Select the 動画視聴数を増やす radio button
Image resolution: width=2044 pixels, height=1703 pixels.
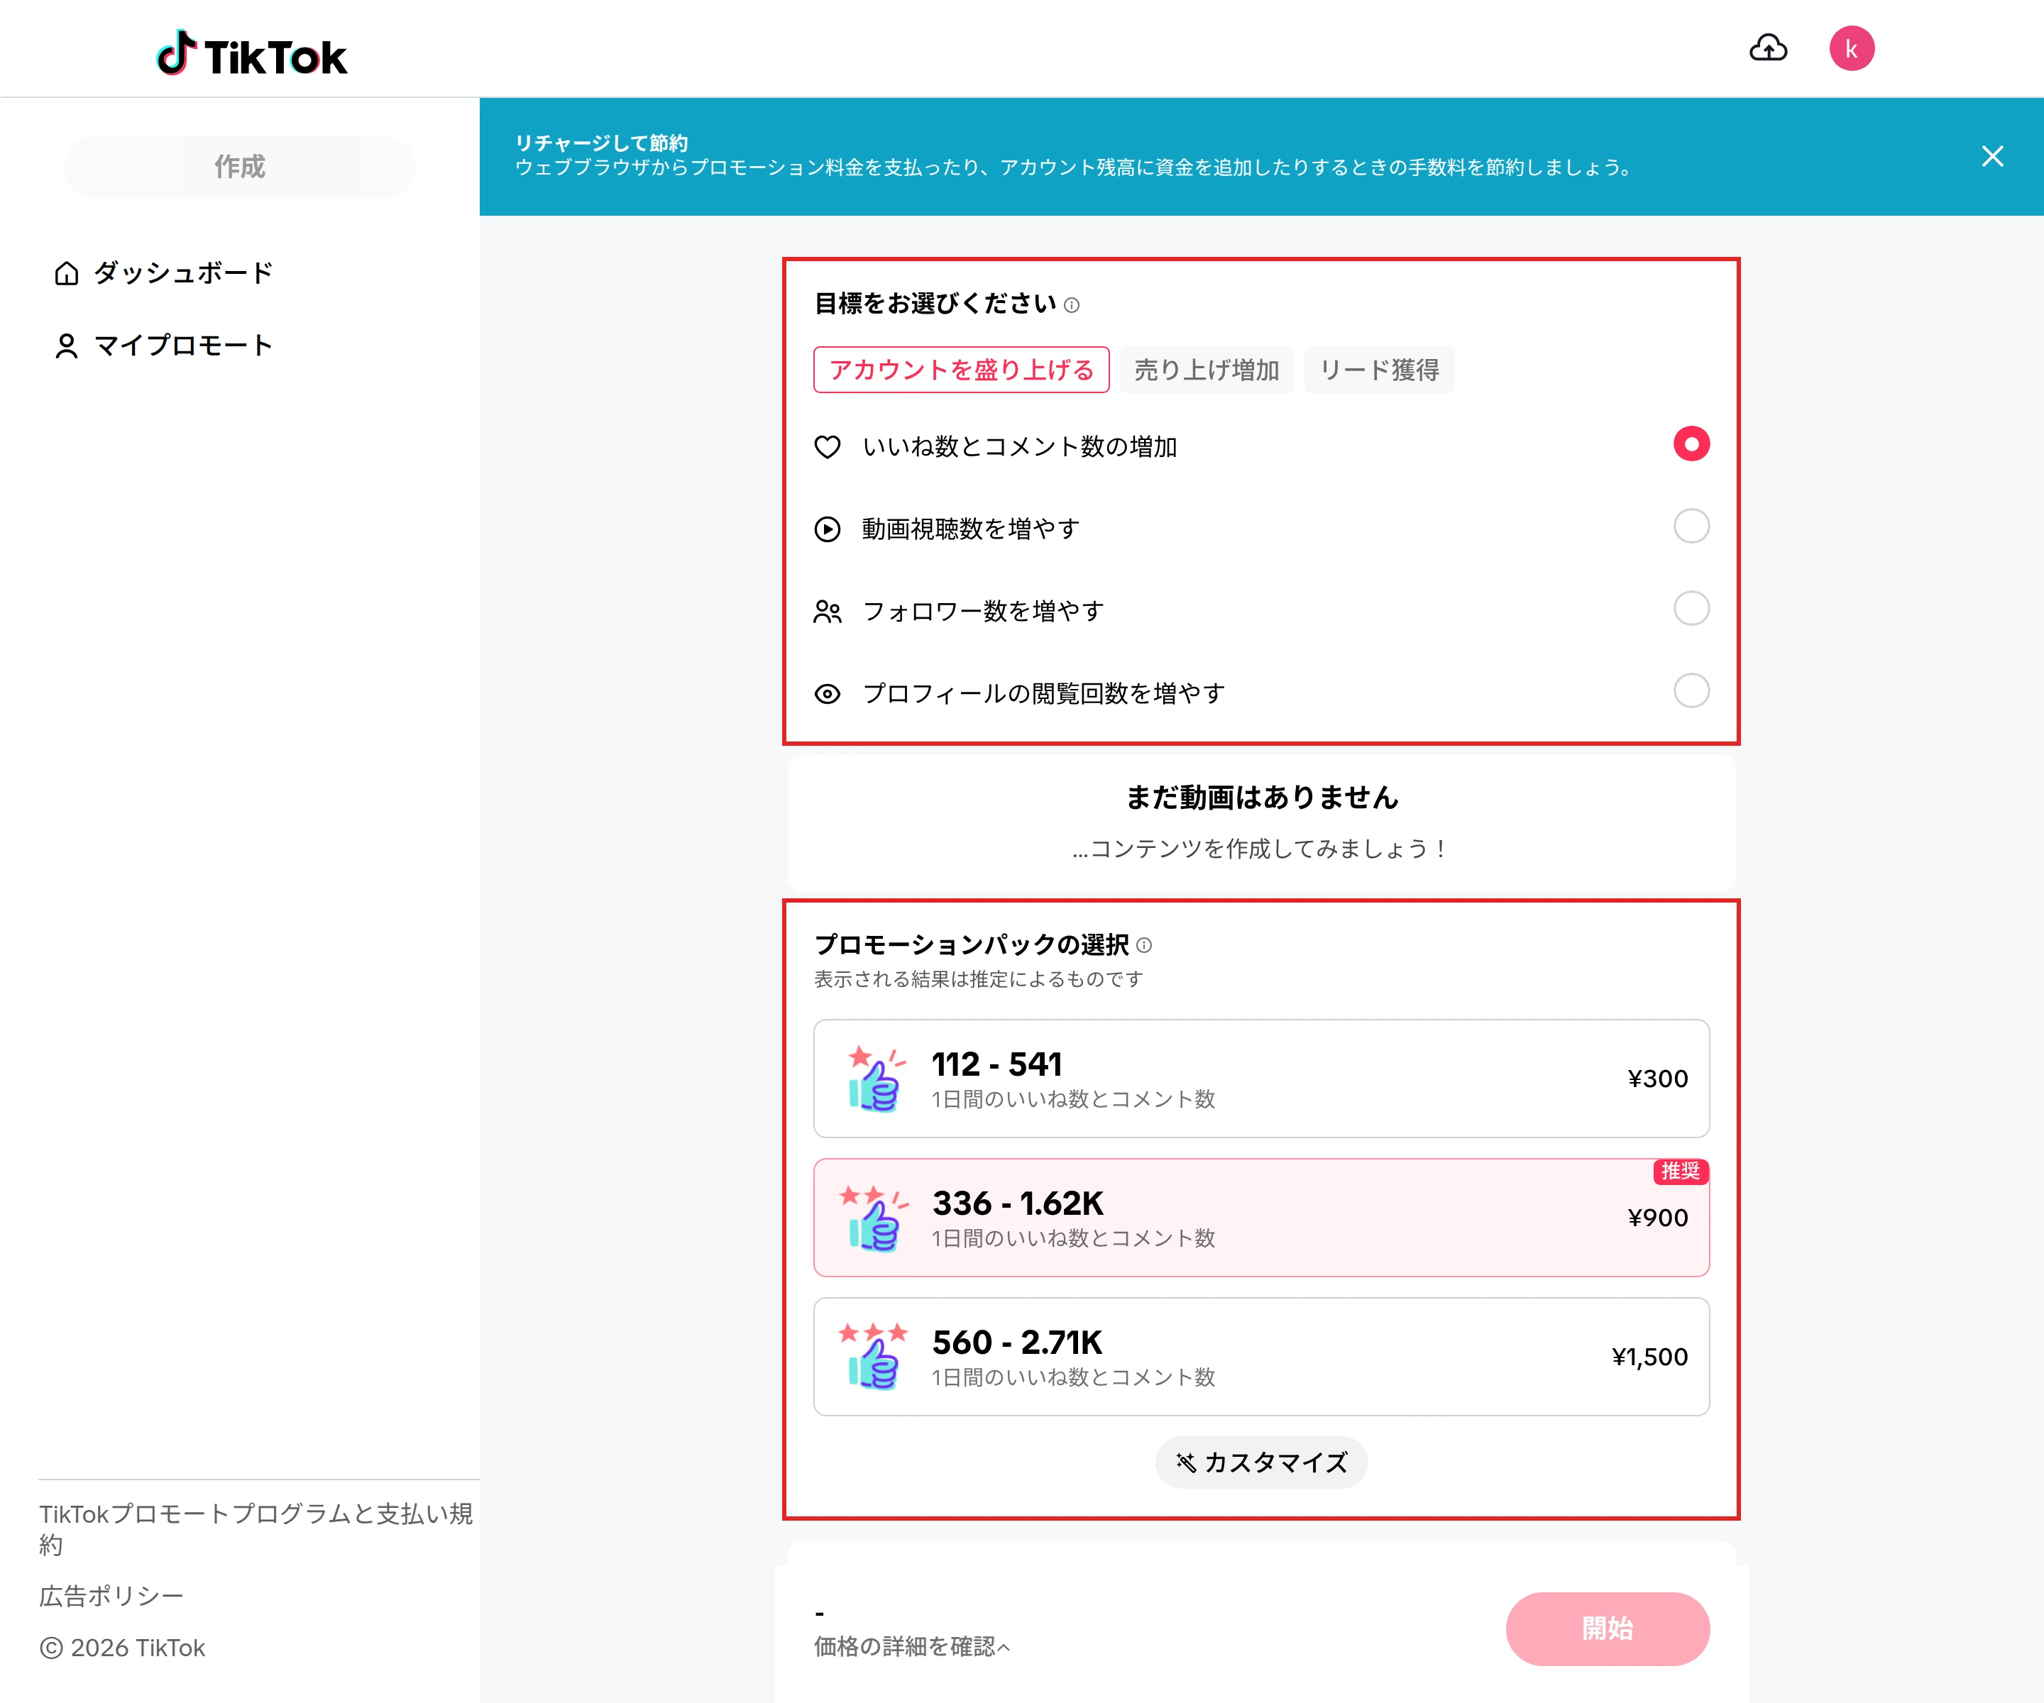(x=1691, y=527)
